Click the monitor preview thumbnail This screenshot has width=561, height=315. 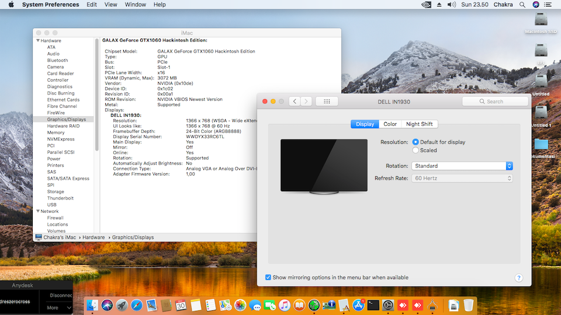(324, 166)
